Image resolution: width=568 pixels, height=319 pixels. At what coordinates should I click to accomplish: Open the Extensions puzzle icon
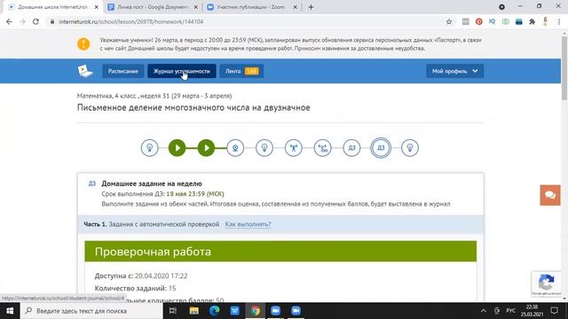[x=532, y=21]
